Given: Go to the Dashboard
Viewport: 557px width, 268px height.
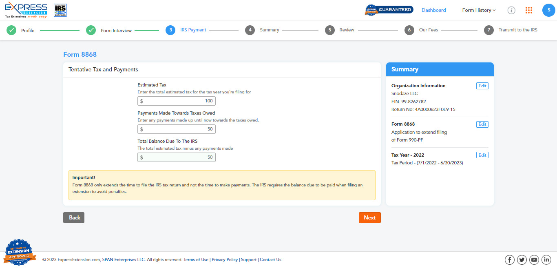Looking at the screenshot, I should pos(433,10).
